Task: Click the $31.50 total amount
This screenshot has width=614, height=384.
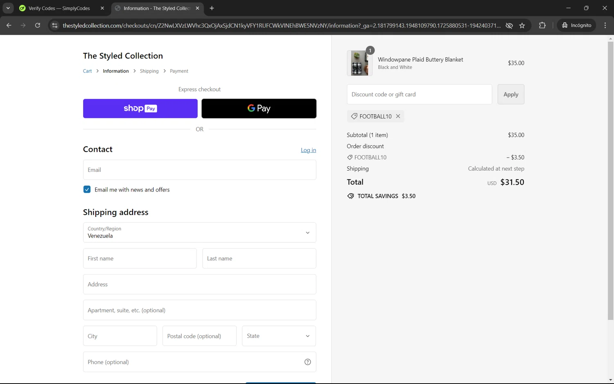Action: click(512, 182)
